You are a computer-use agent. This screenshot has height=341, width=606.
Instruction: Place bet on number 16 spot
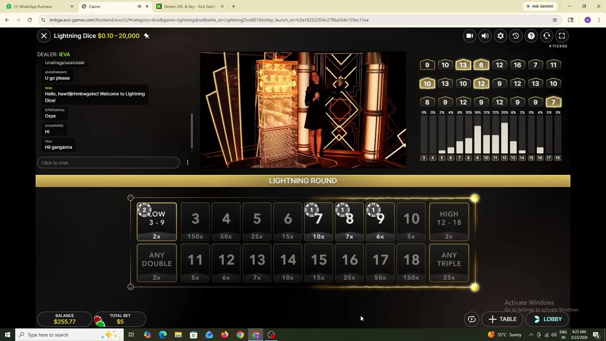pos(349,263)
